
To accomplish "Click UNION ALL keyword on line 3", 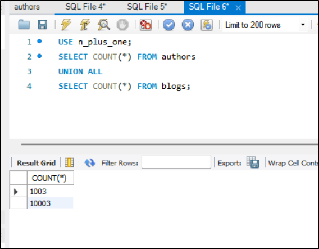I will (80, 71).
